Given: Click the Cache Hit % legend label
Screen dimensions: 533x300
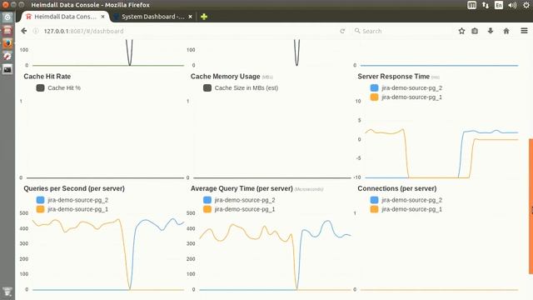Looking at the screenshot, I should tap(64, 87).
